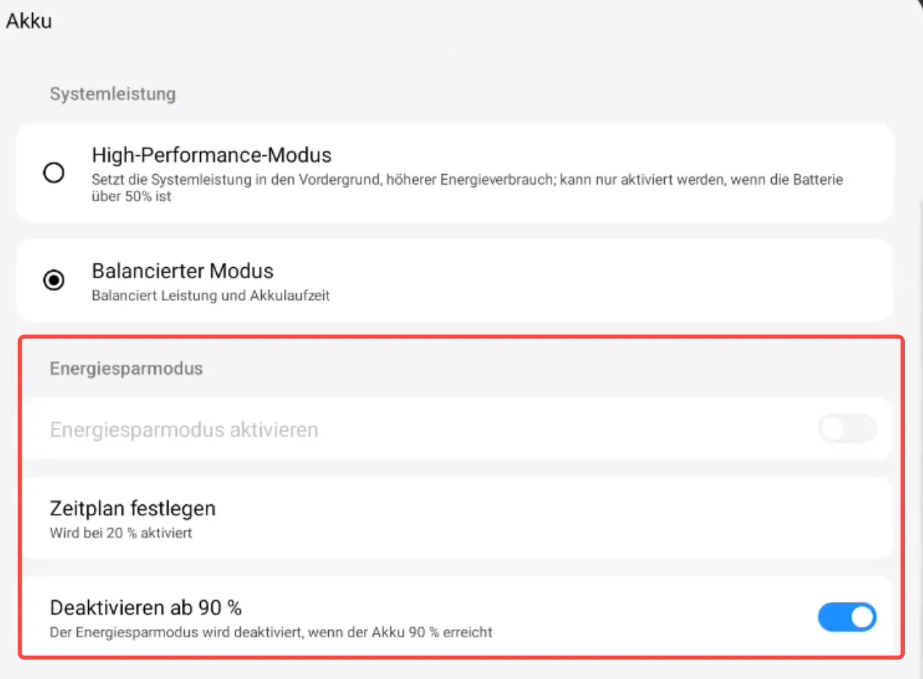Click the Systemleistung section header

113,94
